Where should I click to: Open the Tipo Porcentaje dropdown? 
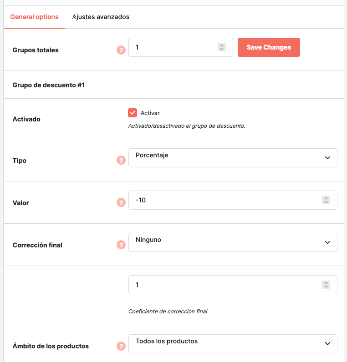(233, 158)
